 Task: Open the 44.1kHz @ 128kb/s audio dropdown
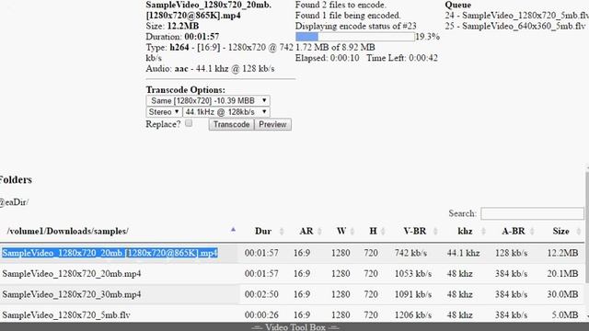tap(225, 112)
